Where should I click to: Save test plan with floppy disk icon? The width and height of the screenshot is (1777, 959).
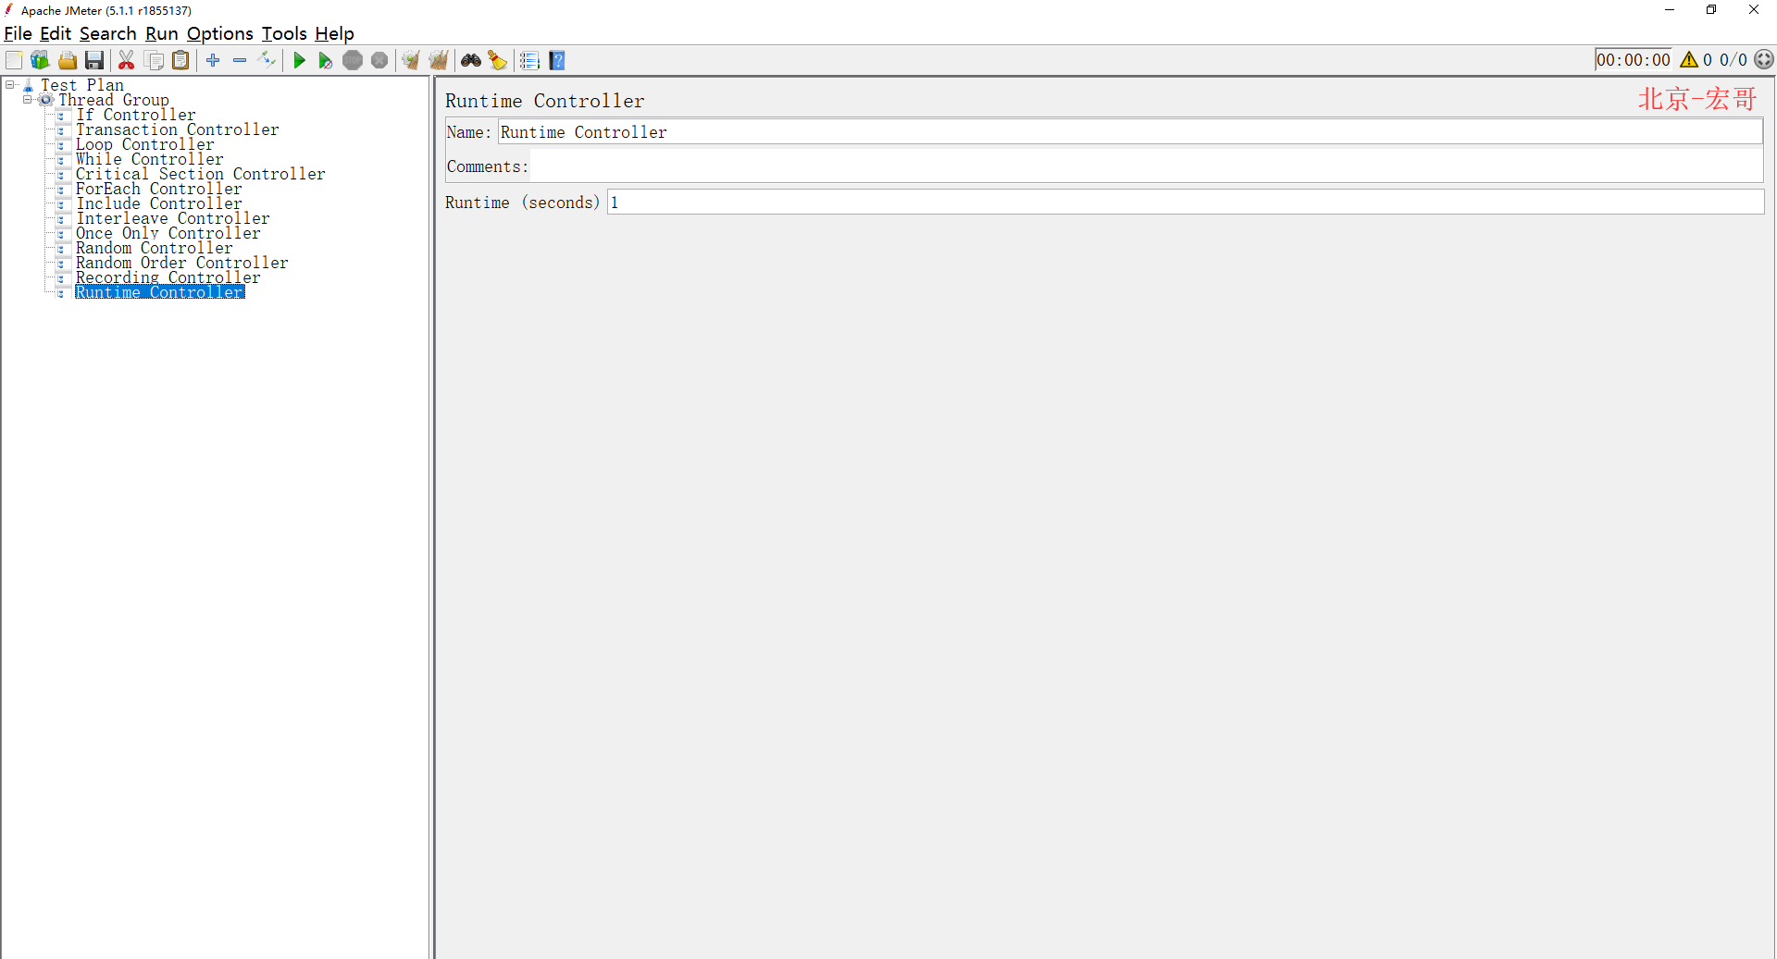pyautogui.click(x=94, y=60)
